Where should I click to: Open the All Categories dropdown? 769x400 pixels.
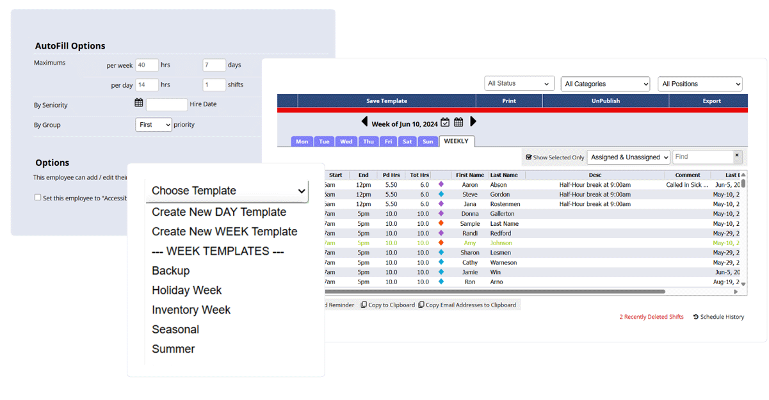coord(604,83)
